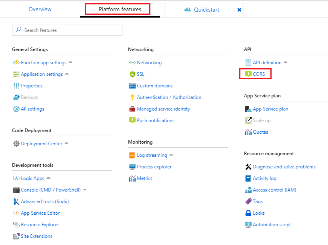Switch to the Overview tab
The image size is (328, 245).
[x=40, y=9]
